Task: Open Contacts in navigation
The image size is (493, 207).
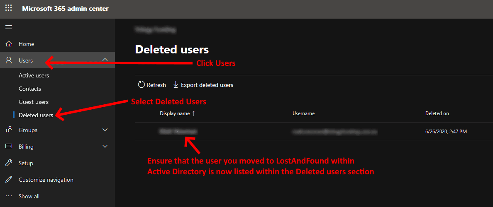Action: pyautogui.click(x=30, y=89)
